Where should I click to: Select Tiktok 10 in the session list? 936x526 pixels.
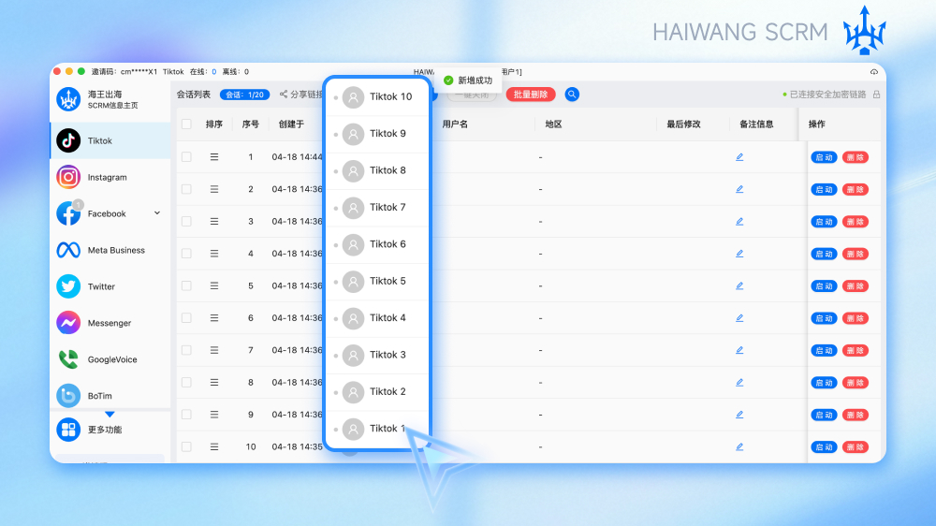pyautogui.click(x=378, y=96)
